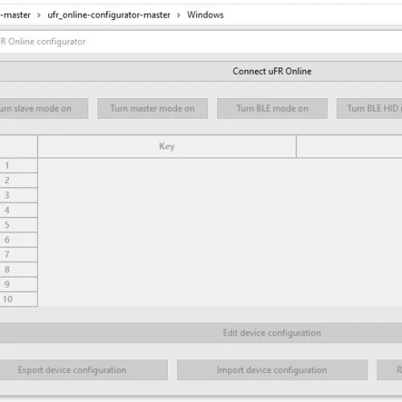This screenshot has width=402, height=402.
Task: Expand the chevron after ufr_online-configurator-master
Action: click(x=178, y=15)
